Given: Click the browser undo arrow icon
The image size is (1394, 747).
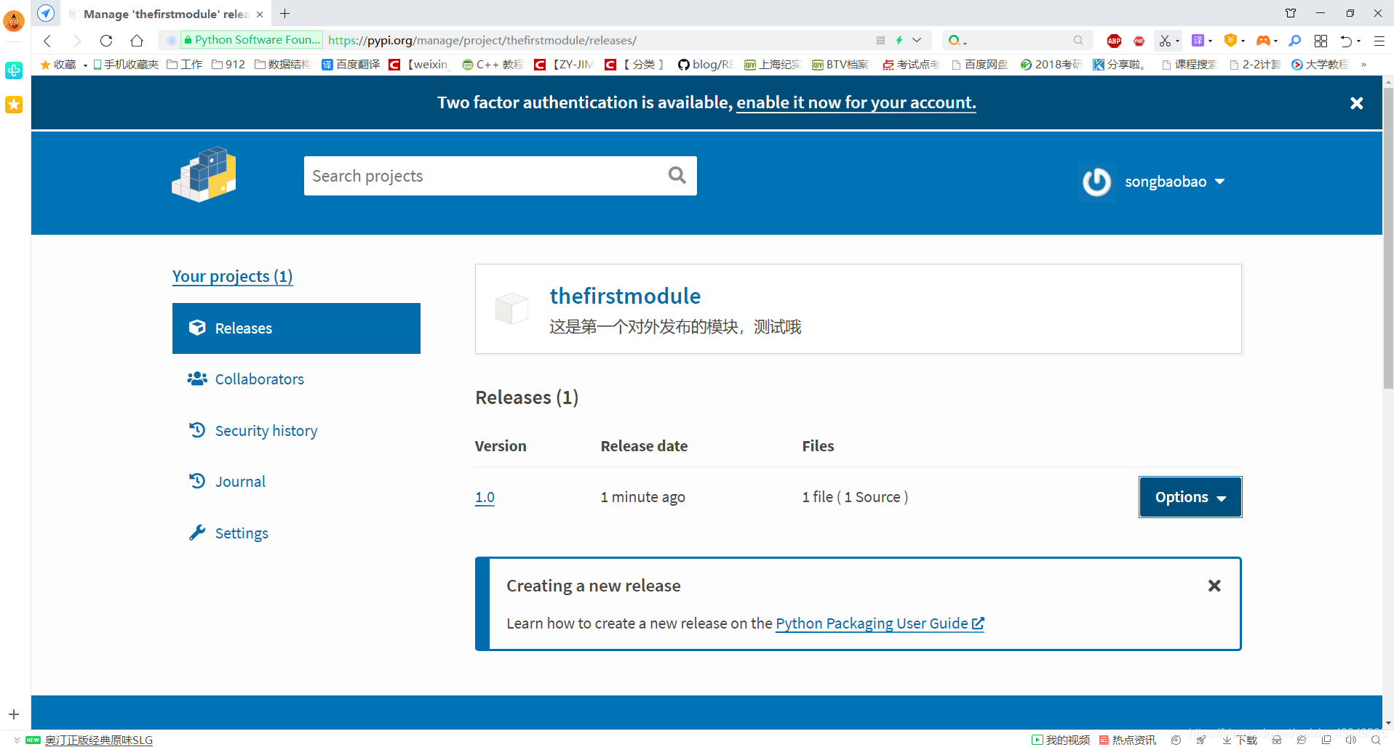Looking at the screenshot, I should (x=1347, y=41).
